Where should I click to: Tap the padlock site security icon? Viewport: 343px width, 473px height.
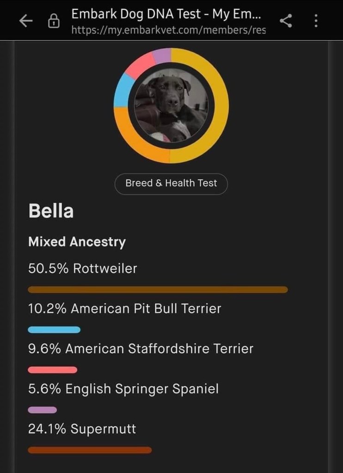click(x=54, y=21)
